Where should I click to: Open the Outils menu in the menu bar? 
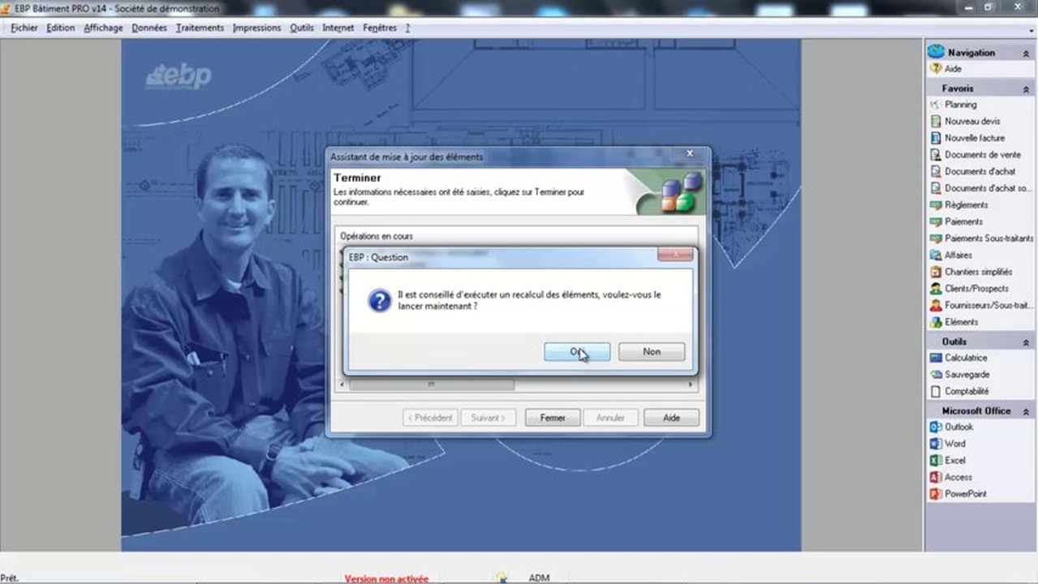[302, 28]
